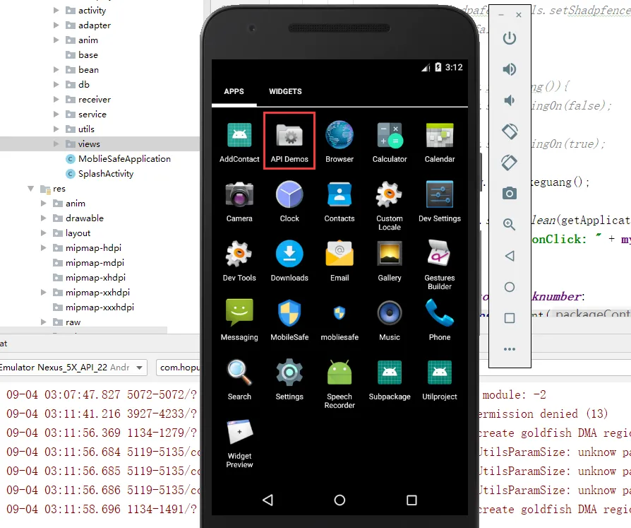Open the Downloads app
This screenshot has width=631, height=528.
click(289, 260)
